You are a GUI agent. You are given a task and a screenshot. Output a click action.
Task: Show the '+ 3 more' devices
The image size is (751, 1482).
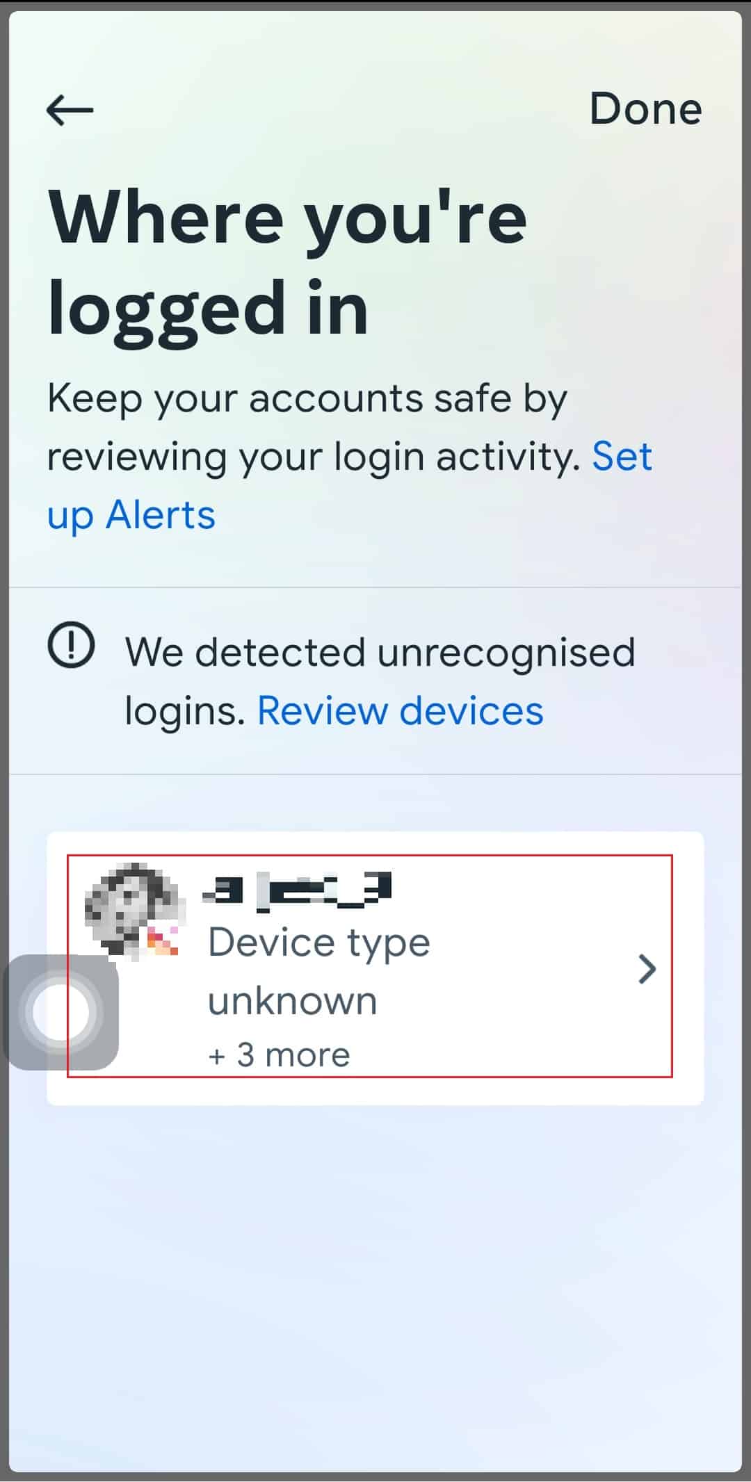click(x=279, y=1055)
